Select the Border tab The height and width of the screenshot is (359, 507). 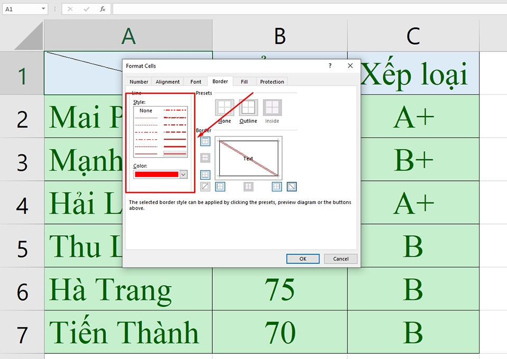pos(220,81)
